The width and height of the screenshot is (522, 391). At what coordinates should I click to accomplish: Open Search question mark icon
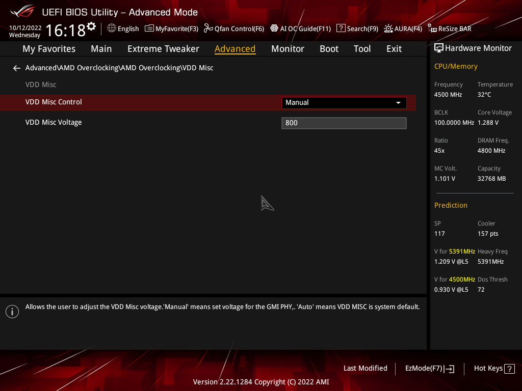tap(341, 29)
